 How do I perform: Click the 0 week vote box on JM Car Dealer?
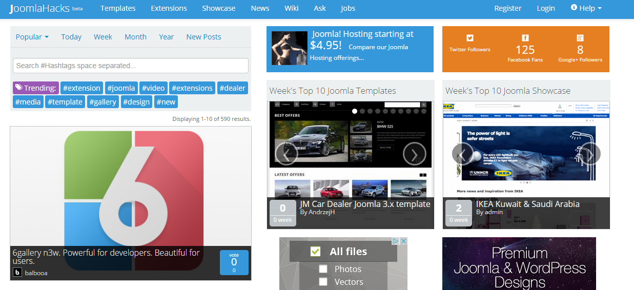click(x=282, y=213)
